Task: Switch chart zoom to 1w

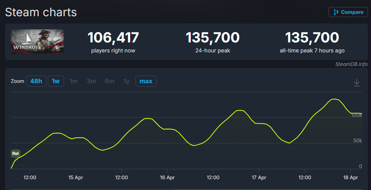Action: click(56, 81)
